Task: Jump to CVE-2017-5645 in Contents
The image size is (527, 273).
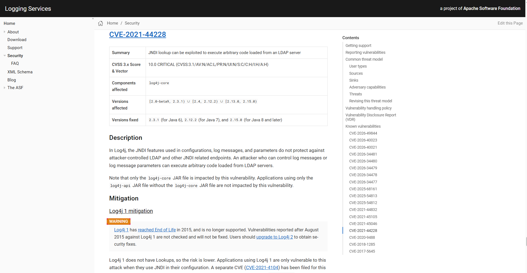Action: point(362,251)
